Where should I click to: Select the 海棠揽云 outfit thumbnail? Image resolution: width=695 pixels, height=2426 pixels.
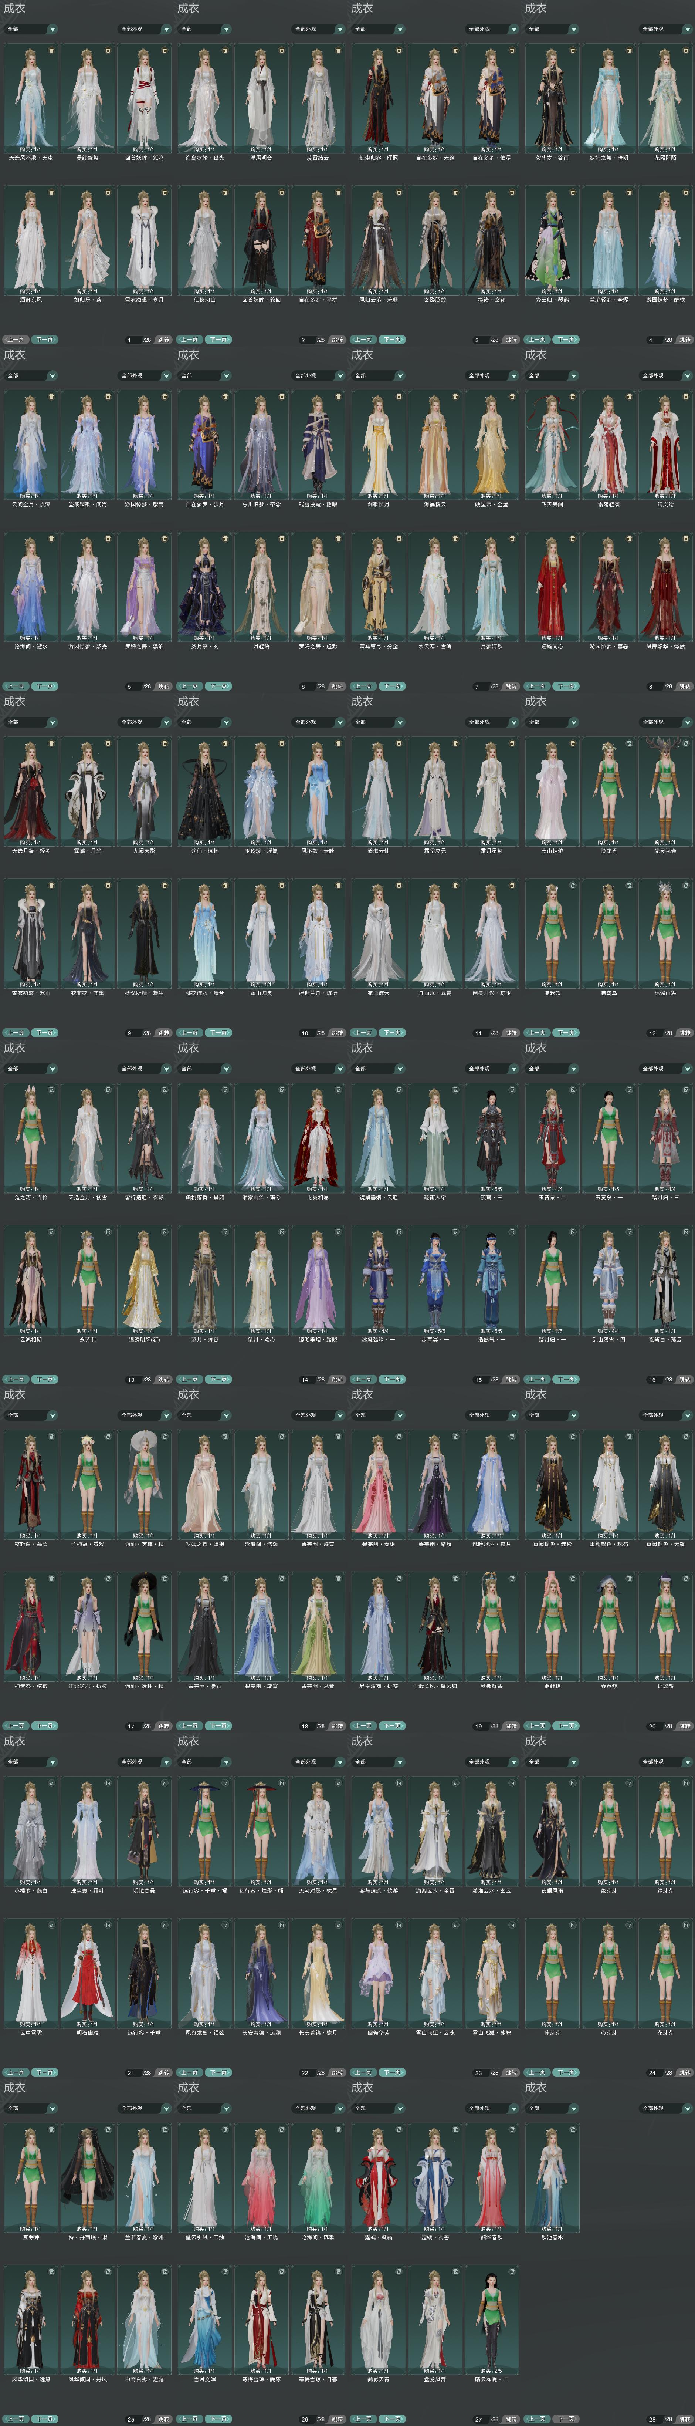(435, 445)
